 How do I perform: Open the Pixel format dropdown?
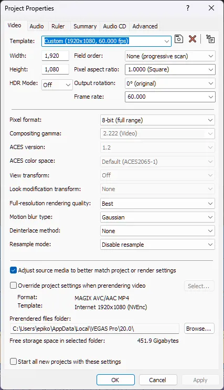157,120
